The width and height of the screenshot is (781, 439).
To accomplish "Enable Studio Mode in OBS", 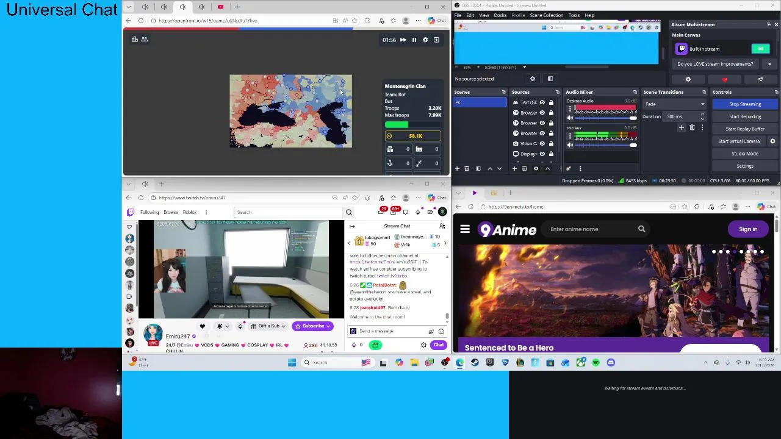I will coord(745,154).
